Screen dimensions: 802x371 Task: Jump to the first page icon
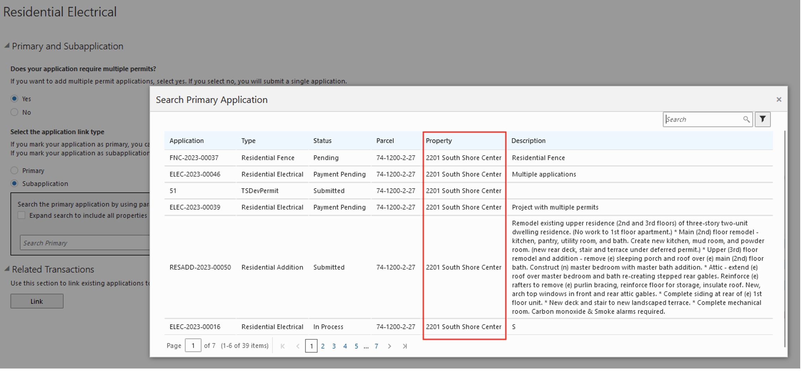(282, 346)
